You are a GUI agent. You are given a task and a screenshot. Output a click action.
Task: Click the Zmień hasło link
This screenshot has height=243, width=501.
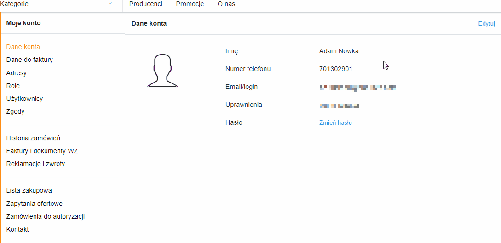pos(335,122)
